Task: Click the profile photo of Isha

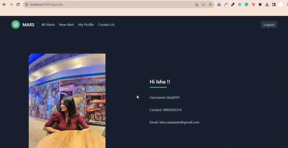Action: tap(67, 101)
